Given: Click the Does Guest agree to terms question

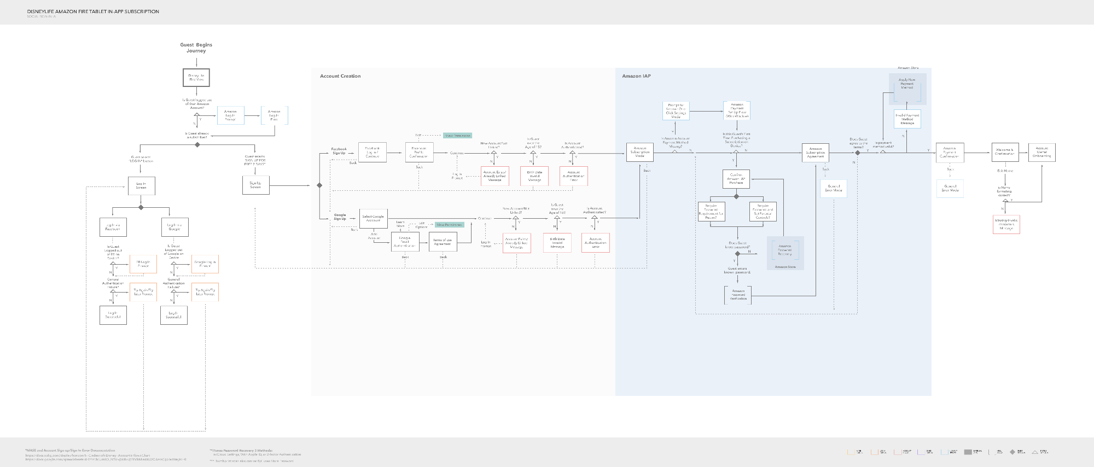Looking at the screenshot, I should [x=858, y=143].
